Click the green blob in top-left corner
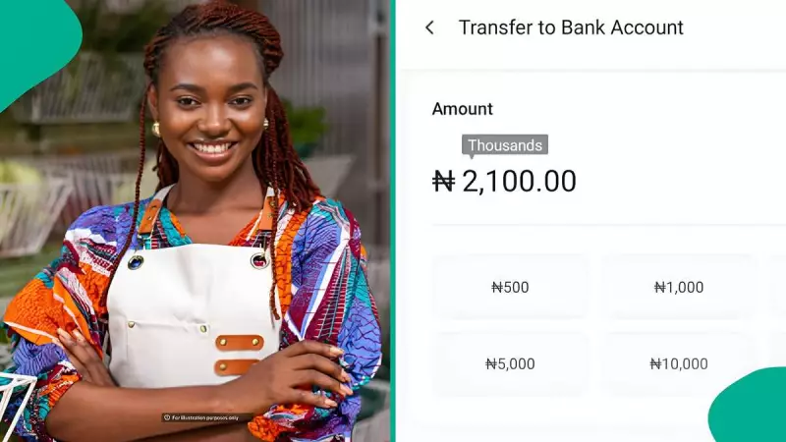Screen dimensions: 786x442 click(35, 45)
